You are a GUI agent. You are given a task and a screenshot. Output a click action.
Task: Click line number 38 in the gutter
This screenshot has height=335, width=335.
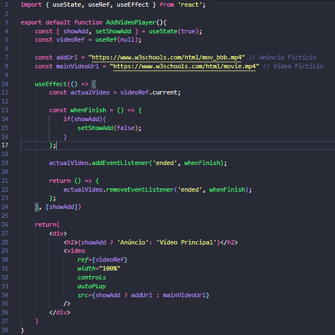tap(4, 330)
